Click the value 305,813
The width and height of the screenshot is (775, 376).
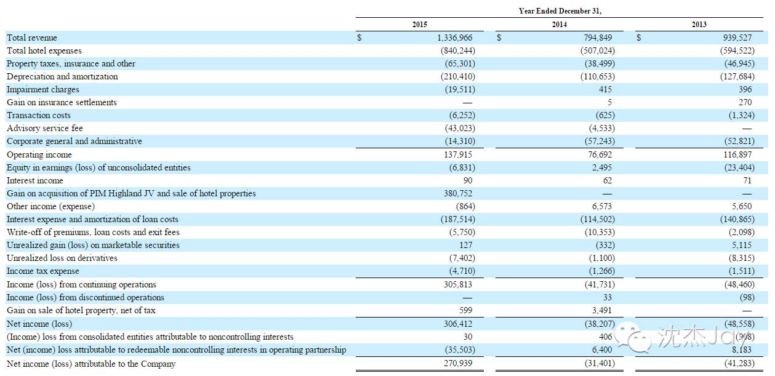click(458, 284)
